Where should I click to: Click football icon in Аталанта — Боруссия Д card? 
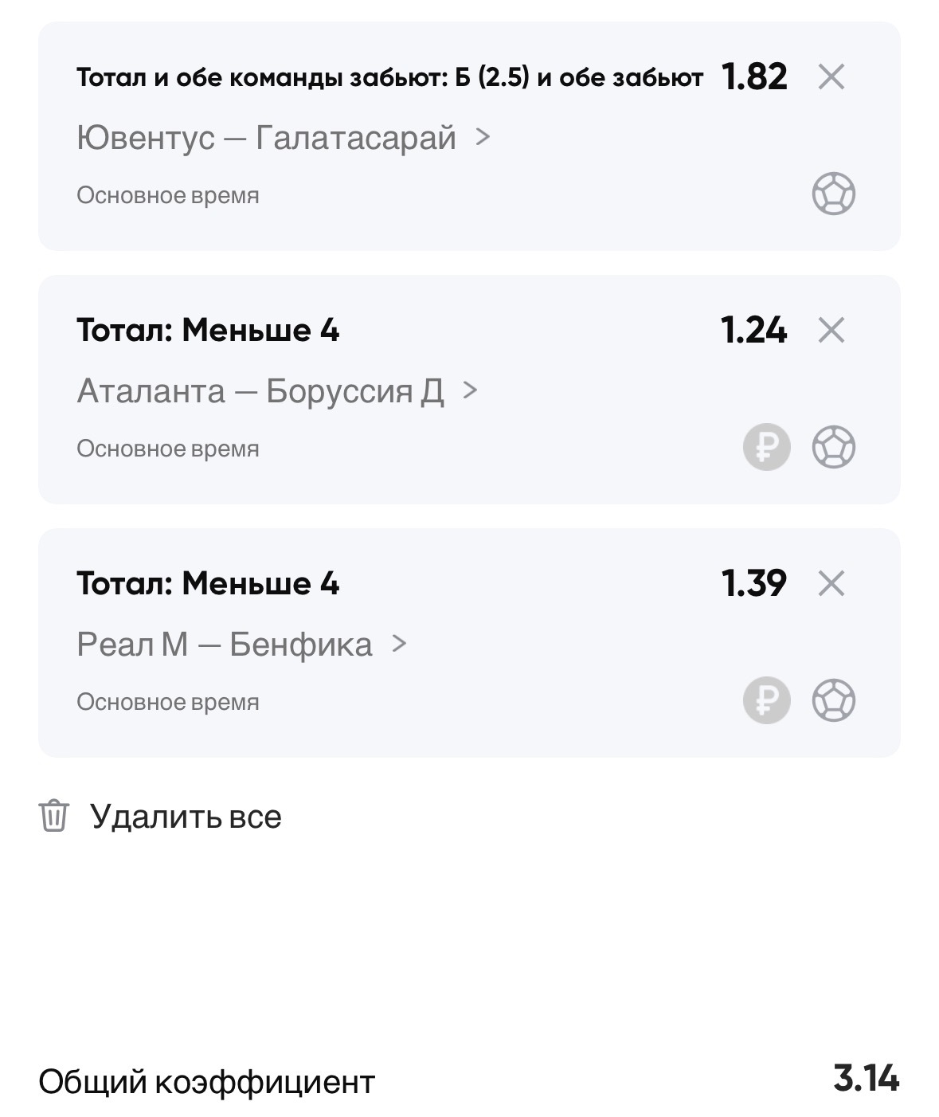tap(833, 447)
